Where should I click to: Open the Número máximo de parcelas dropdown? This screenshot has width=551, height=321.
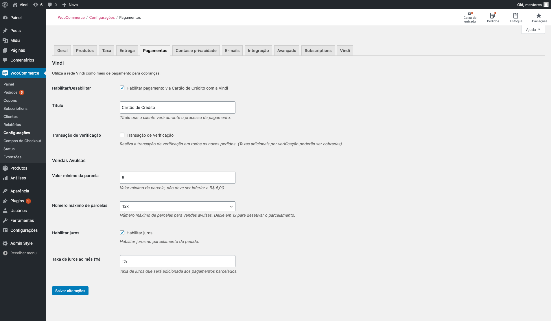[178, 206]
